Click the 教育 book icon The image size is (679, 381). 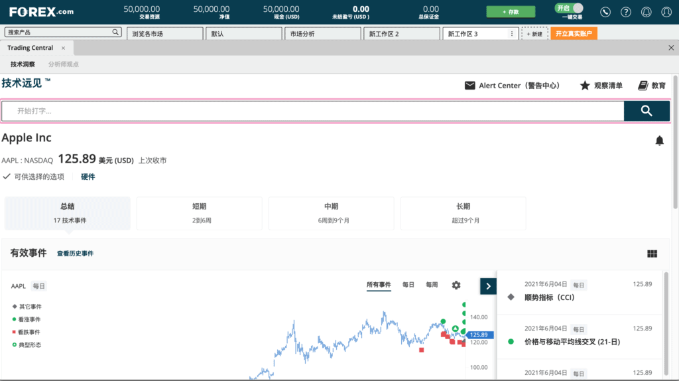pos(643,86)
